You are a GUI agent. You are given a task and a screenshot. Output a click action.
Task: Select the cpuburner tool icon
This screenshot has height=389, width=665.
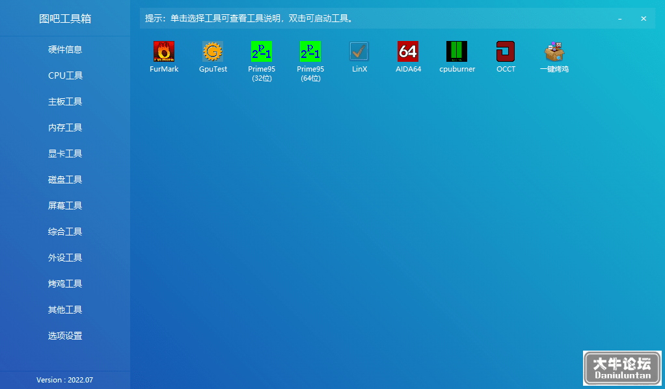457,51
